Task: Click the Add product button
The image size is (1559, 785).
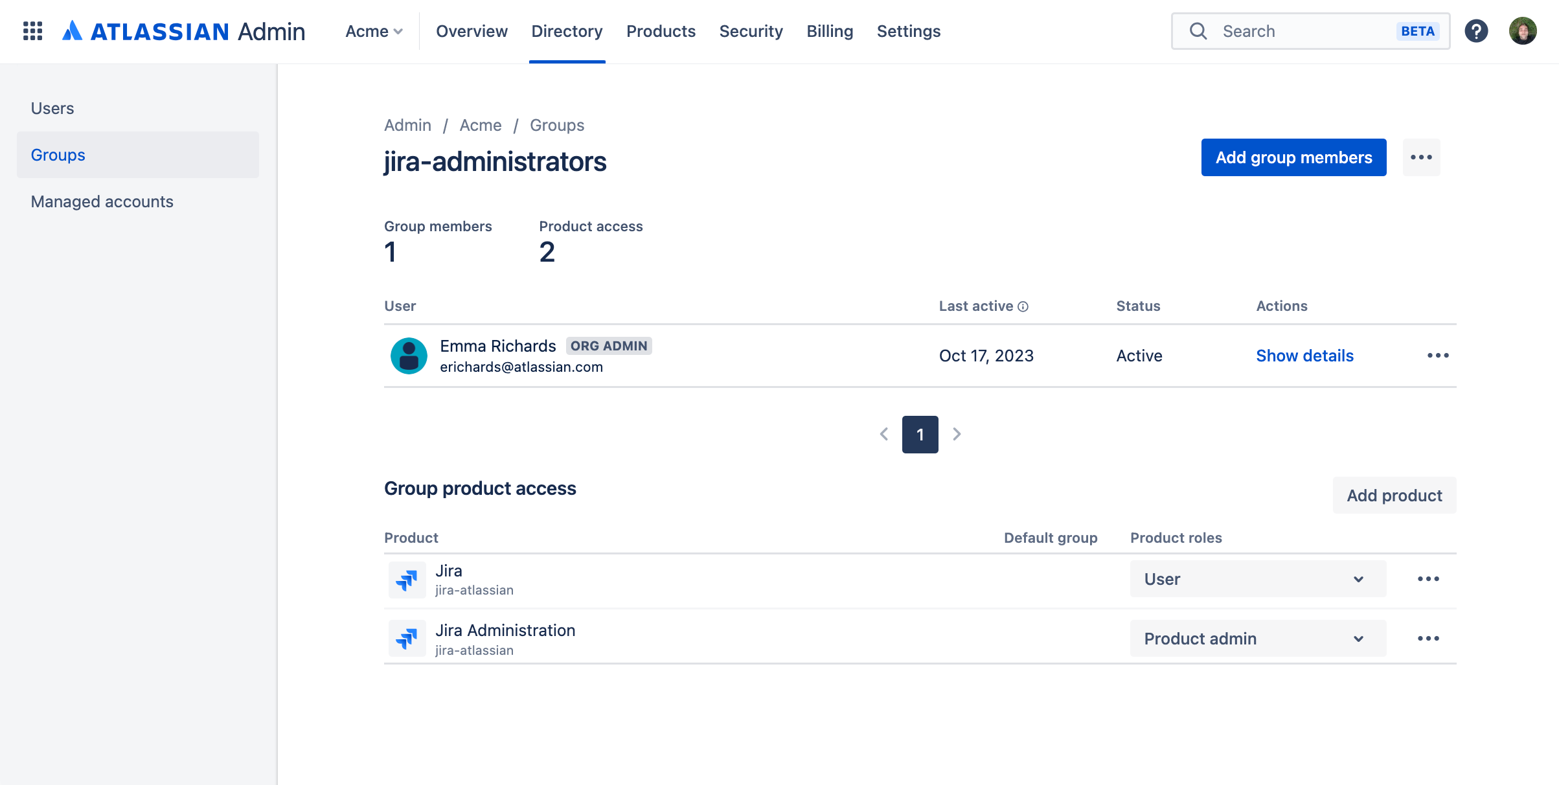Action: 1393,495
